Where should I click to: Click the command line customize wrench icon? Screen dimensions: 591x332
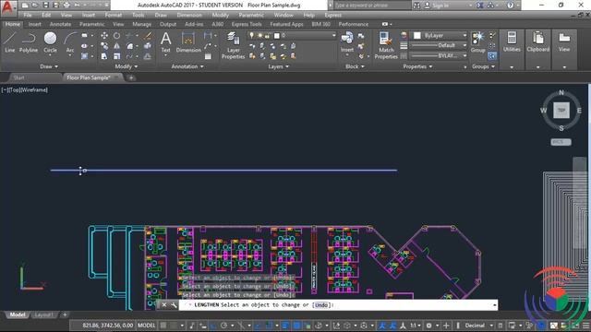174,305
